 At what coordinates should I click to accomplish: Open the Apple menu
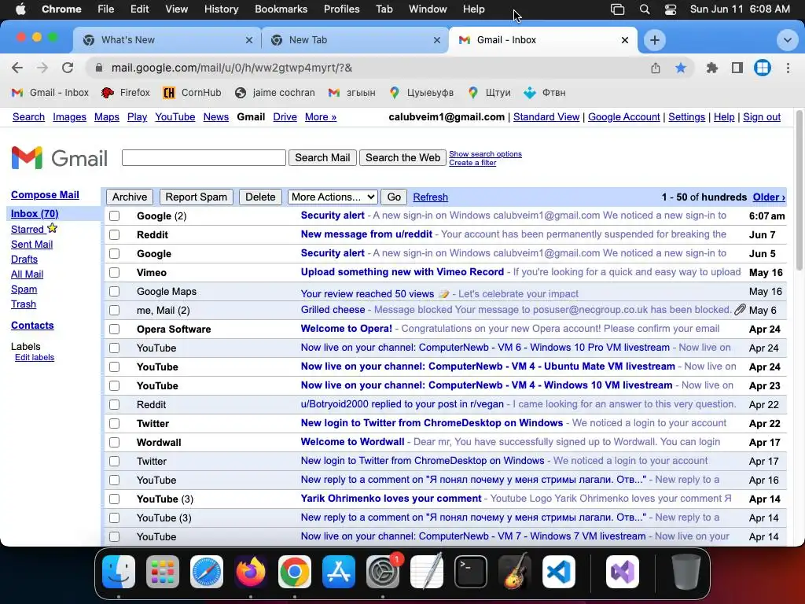coord(20,9)
